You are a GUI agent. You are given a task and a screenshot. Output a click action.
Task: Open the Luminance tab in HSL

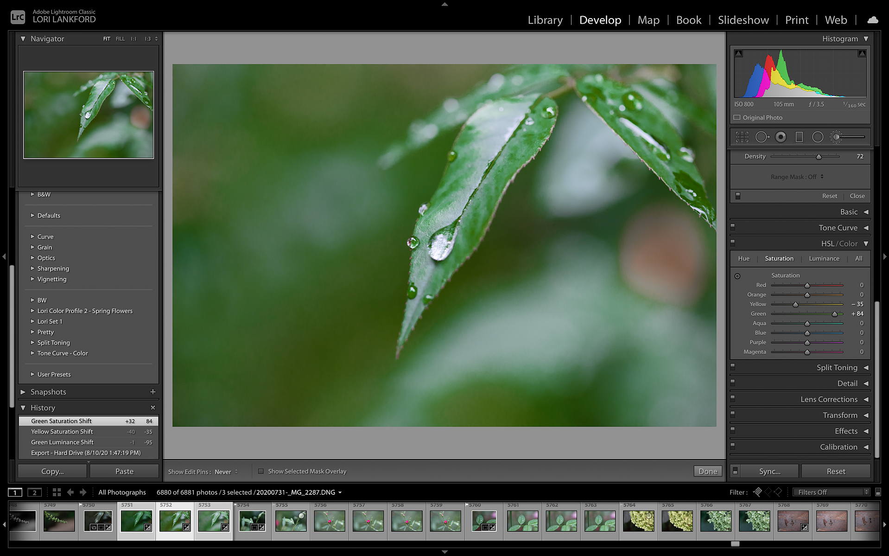[824, 258]
